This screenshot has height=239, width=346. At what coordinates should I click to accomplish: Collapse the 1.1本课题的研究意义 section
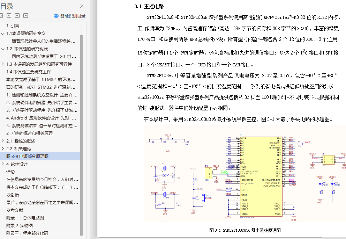click(x=3, y=34)
